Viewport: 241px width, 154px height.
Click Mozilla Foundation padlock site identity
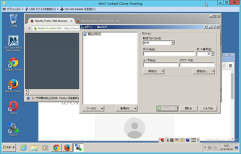click(x=48, y=28)
